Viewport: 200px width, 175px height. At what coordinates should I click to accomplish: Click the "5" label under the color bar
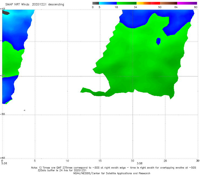pyautogui.click(x=99, y=7)
